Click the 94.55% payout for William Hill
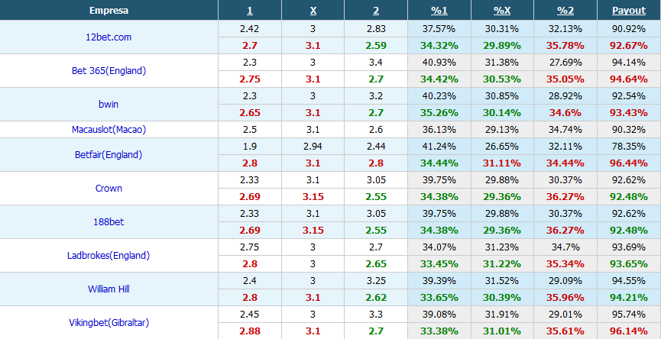 tap(629, 281)
